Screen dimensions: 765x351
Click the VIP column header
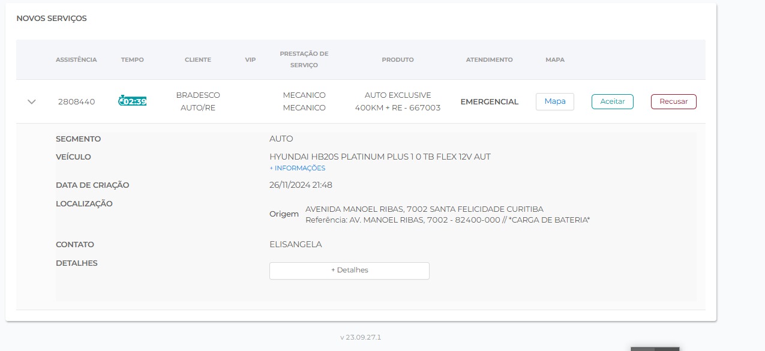coord(250,60)
